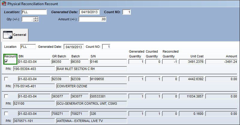Increase Qty (+/-) with up spinner arrow
This screenshot has width=240, height=125.
click(x=36, y=18)
